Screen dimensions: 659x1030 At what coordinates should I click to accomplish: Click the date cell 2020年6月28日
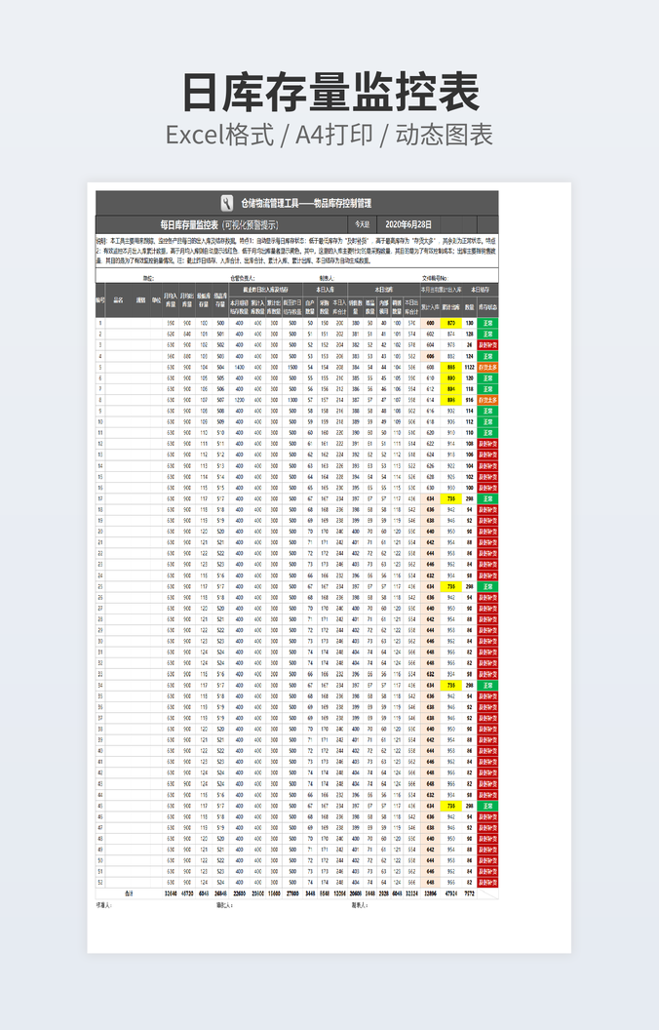pos(408,224)
